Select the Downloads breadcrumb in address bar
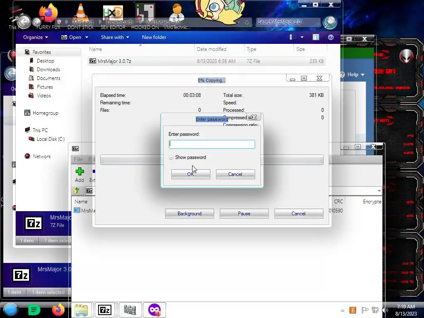This screenshot has width=424, height=318. point(120,22)
